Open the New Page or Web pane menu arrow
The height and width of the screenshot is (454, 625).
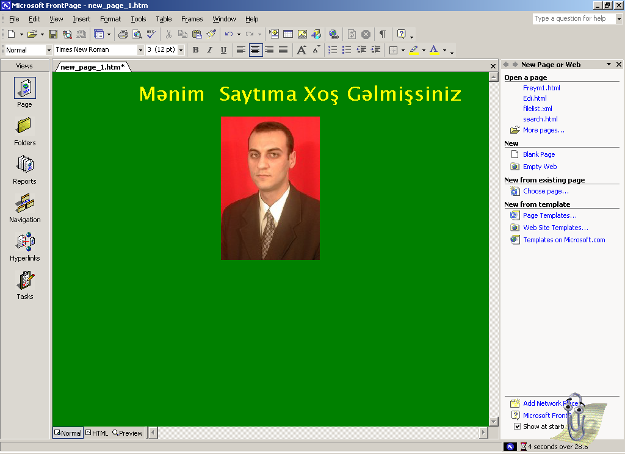click(x=609, y=64)
